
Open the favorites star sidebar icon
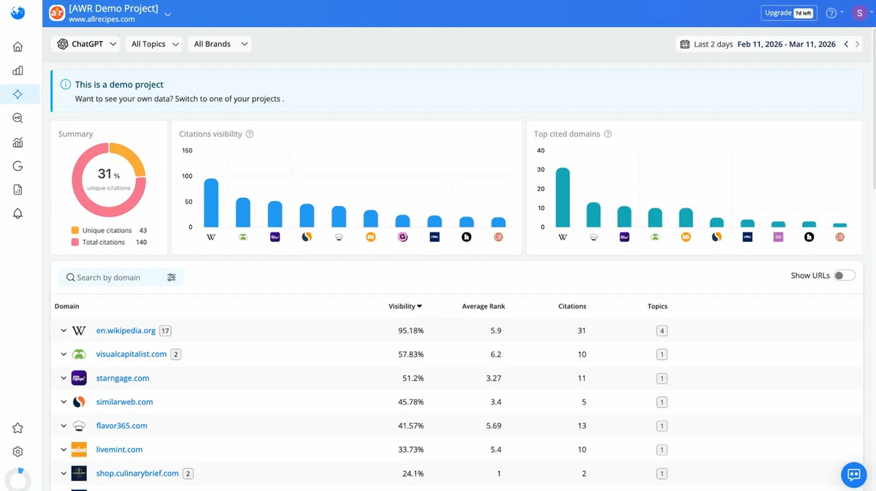coord(18,428)
